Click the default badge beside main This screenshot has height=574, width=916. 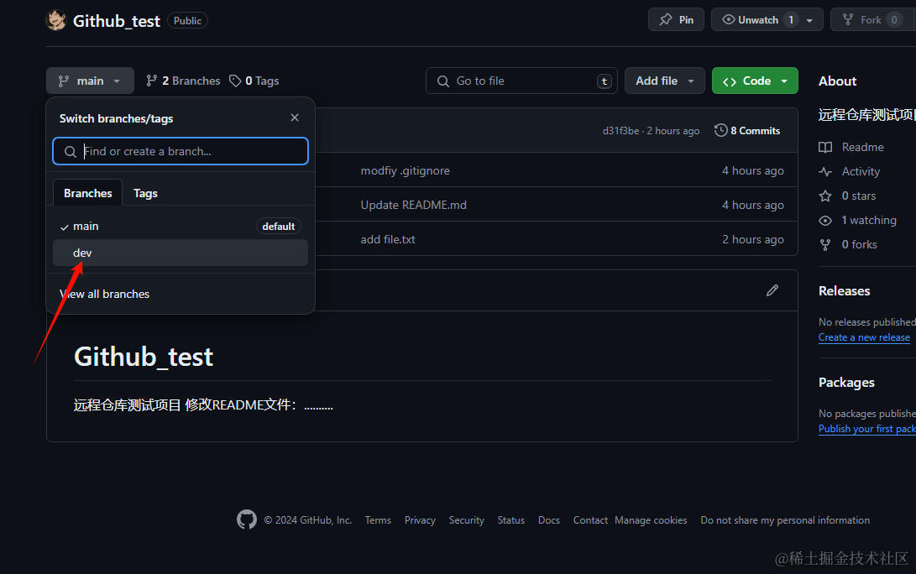point(278,226)
